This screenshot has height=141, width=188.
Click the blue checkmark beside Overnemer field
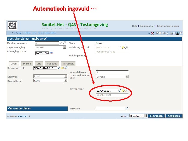[x=120, y=91]
